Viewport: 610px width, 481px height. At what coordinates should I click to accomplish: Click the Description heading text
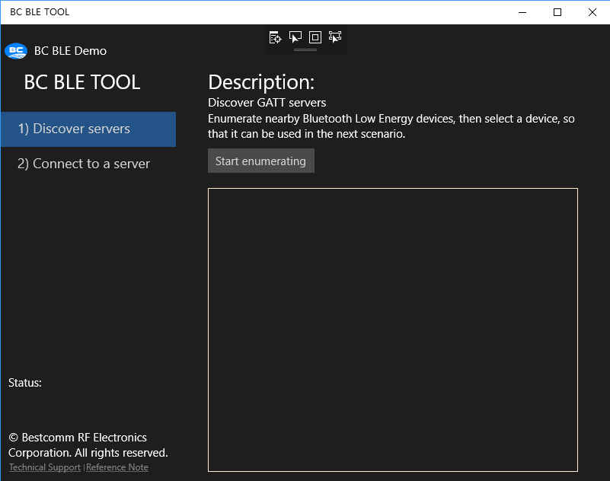pos(261,82)
